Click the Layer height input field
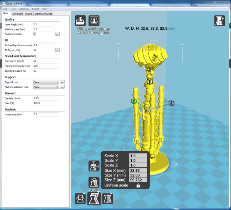Screen dimensions: 231x210 point(43,24)
